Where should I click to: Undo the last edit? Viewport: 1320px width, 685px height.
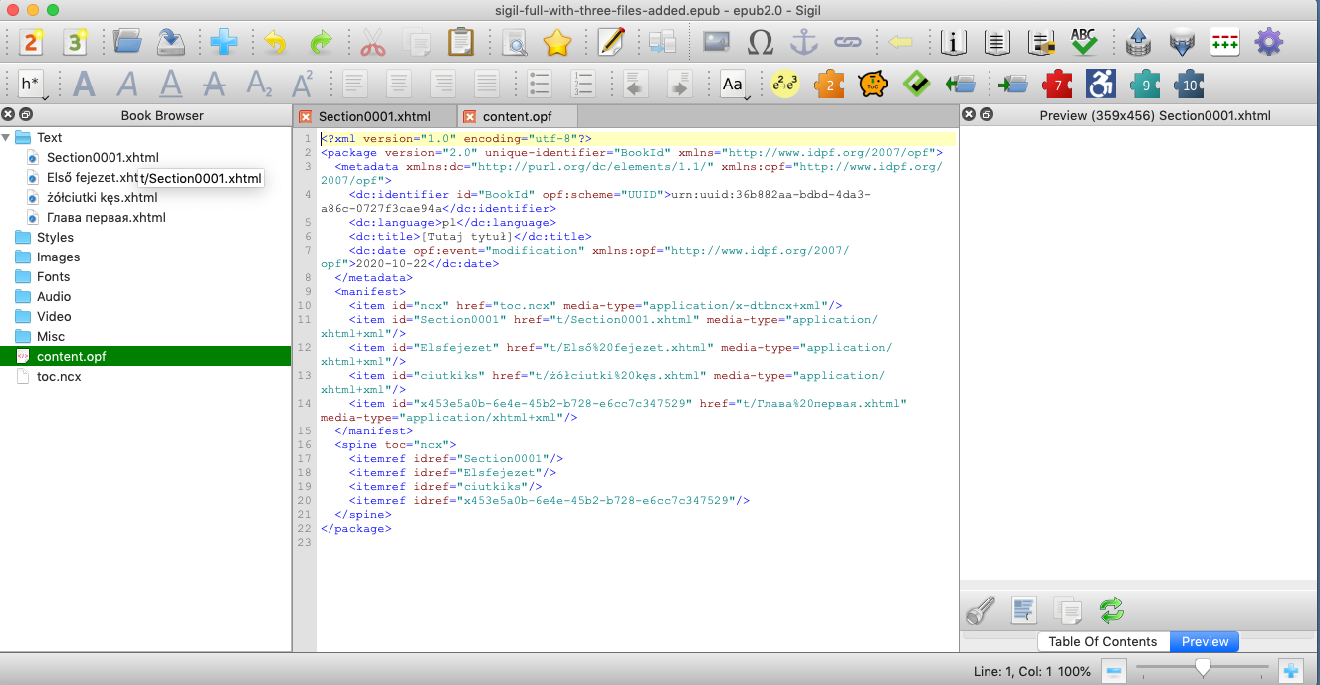(x=274, y=43)
